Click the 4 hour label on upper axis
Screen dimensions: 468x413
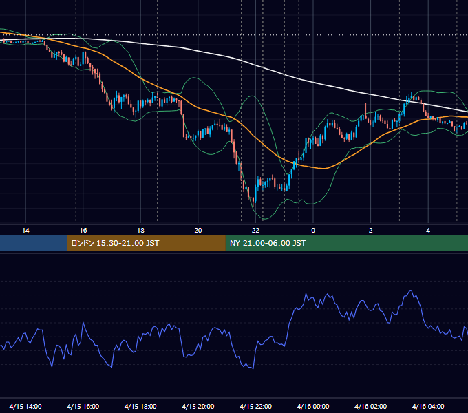tap(428, 231)
